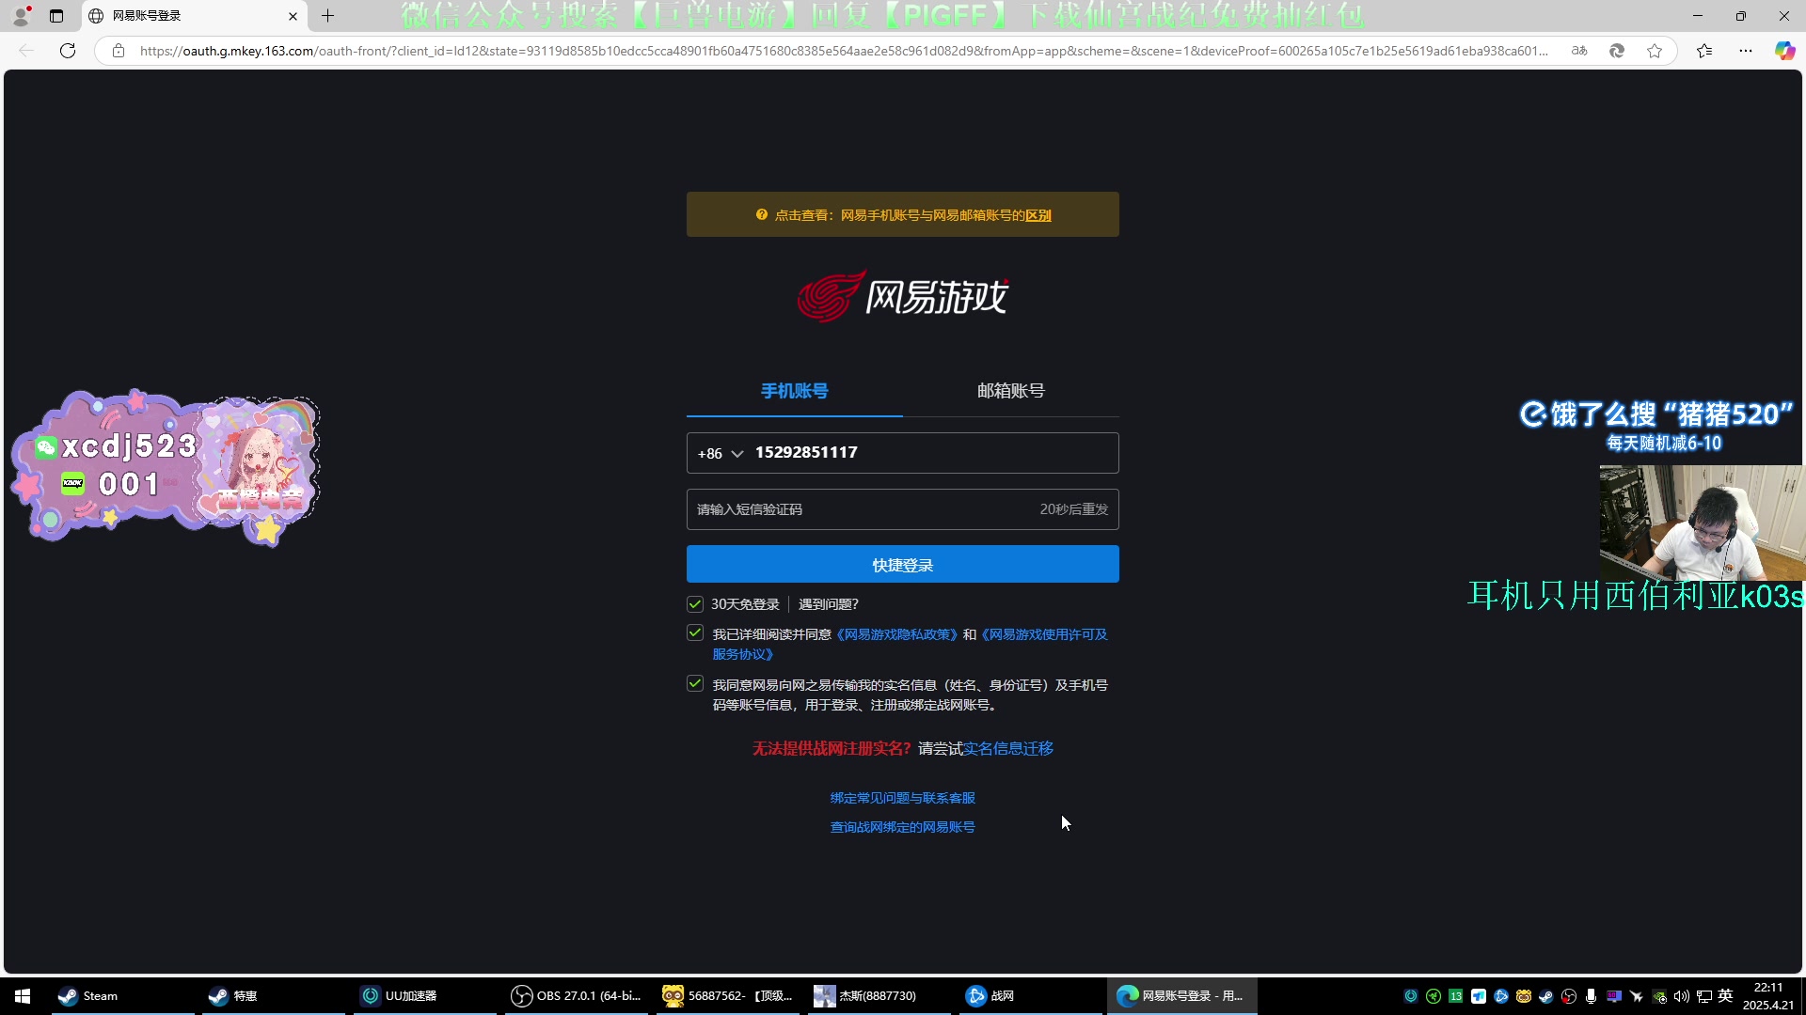This screenshot has height=1015, width=1806.
Task: Open the OBS recording tray icon
Action: click(1569, 996)
